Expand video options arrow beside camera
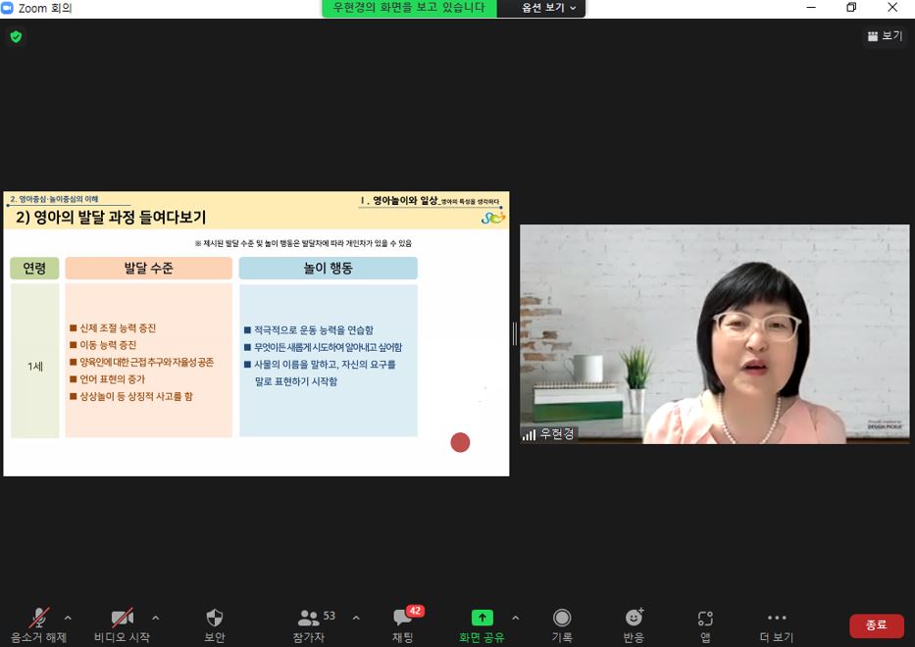The image size is (915, 647). (x=155, y=618)
